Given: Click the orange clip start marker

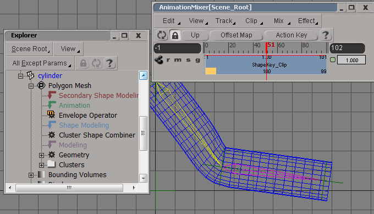Looking at the screenshot, I should [211, 71].
